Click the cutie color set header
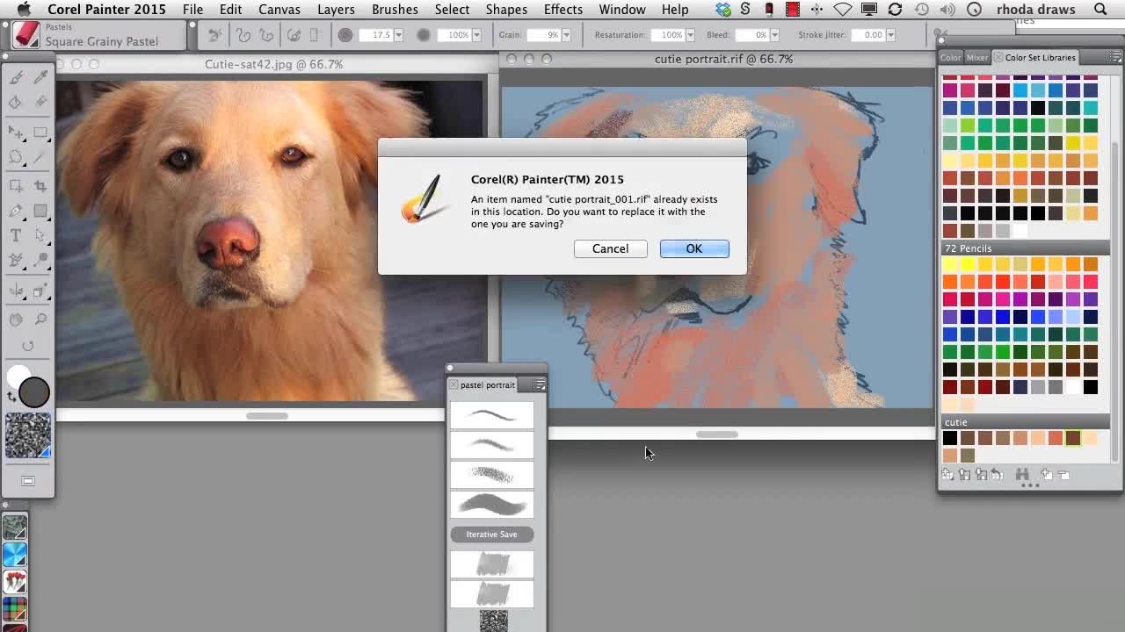The width and height of the screenshot is (1125, 632). 1026,422
